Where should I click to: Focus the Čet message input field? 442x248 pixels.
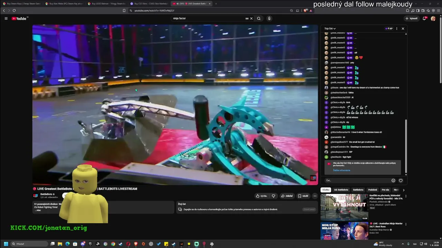coord(357,180)
